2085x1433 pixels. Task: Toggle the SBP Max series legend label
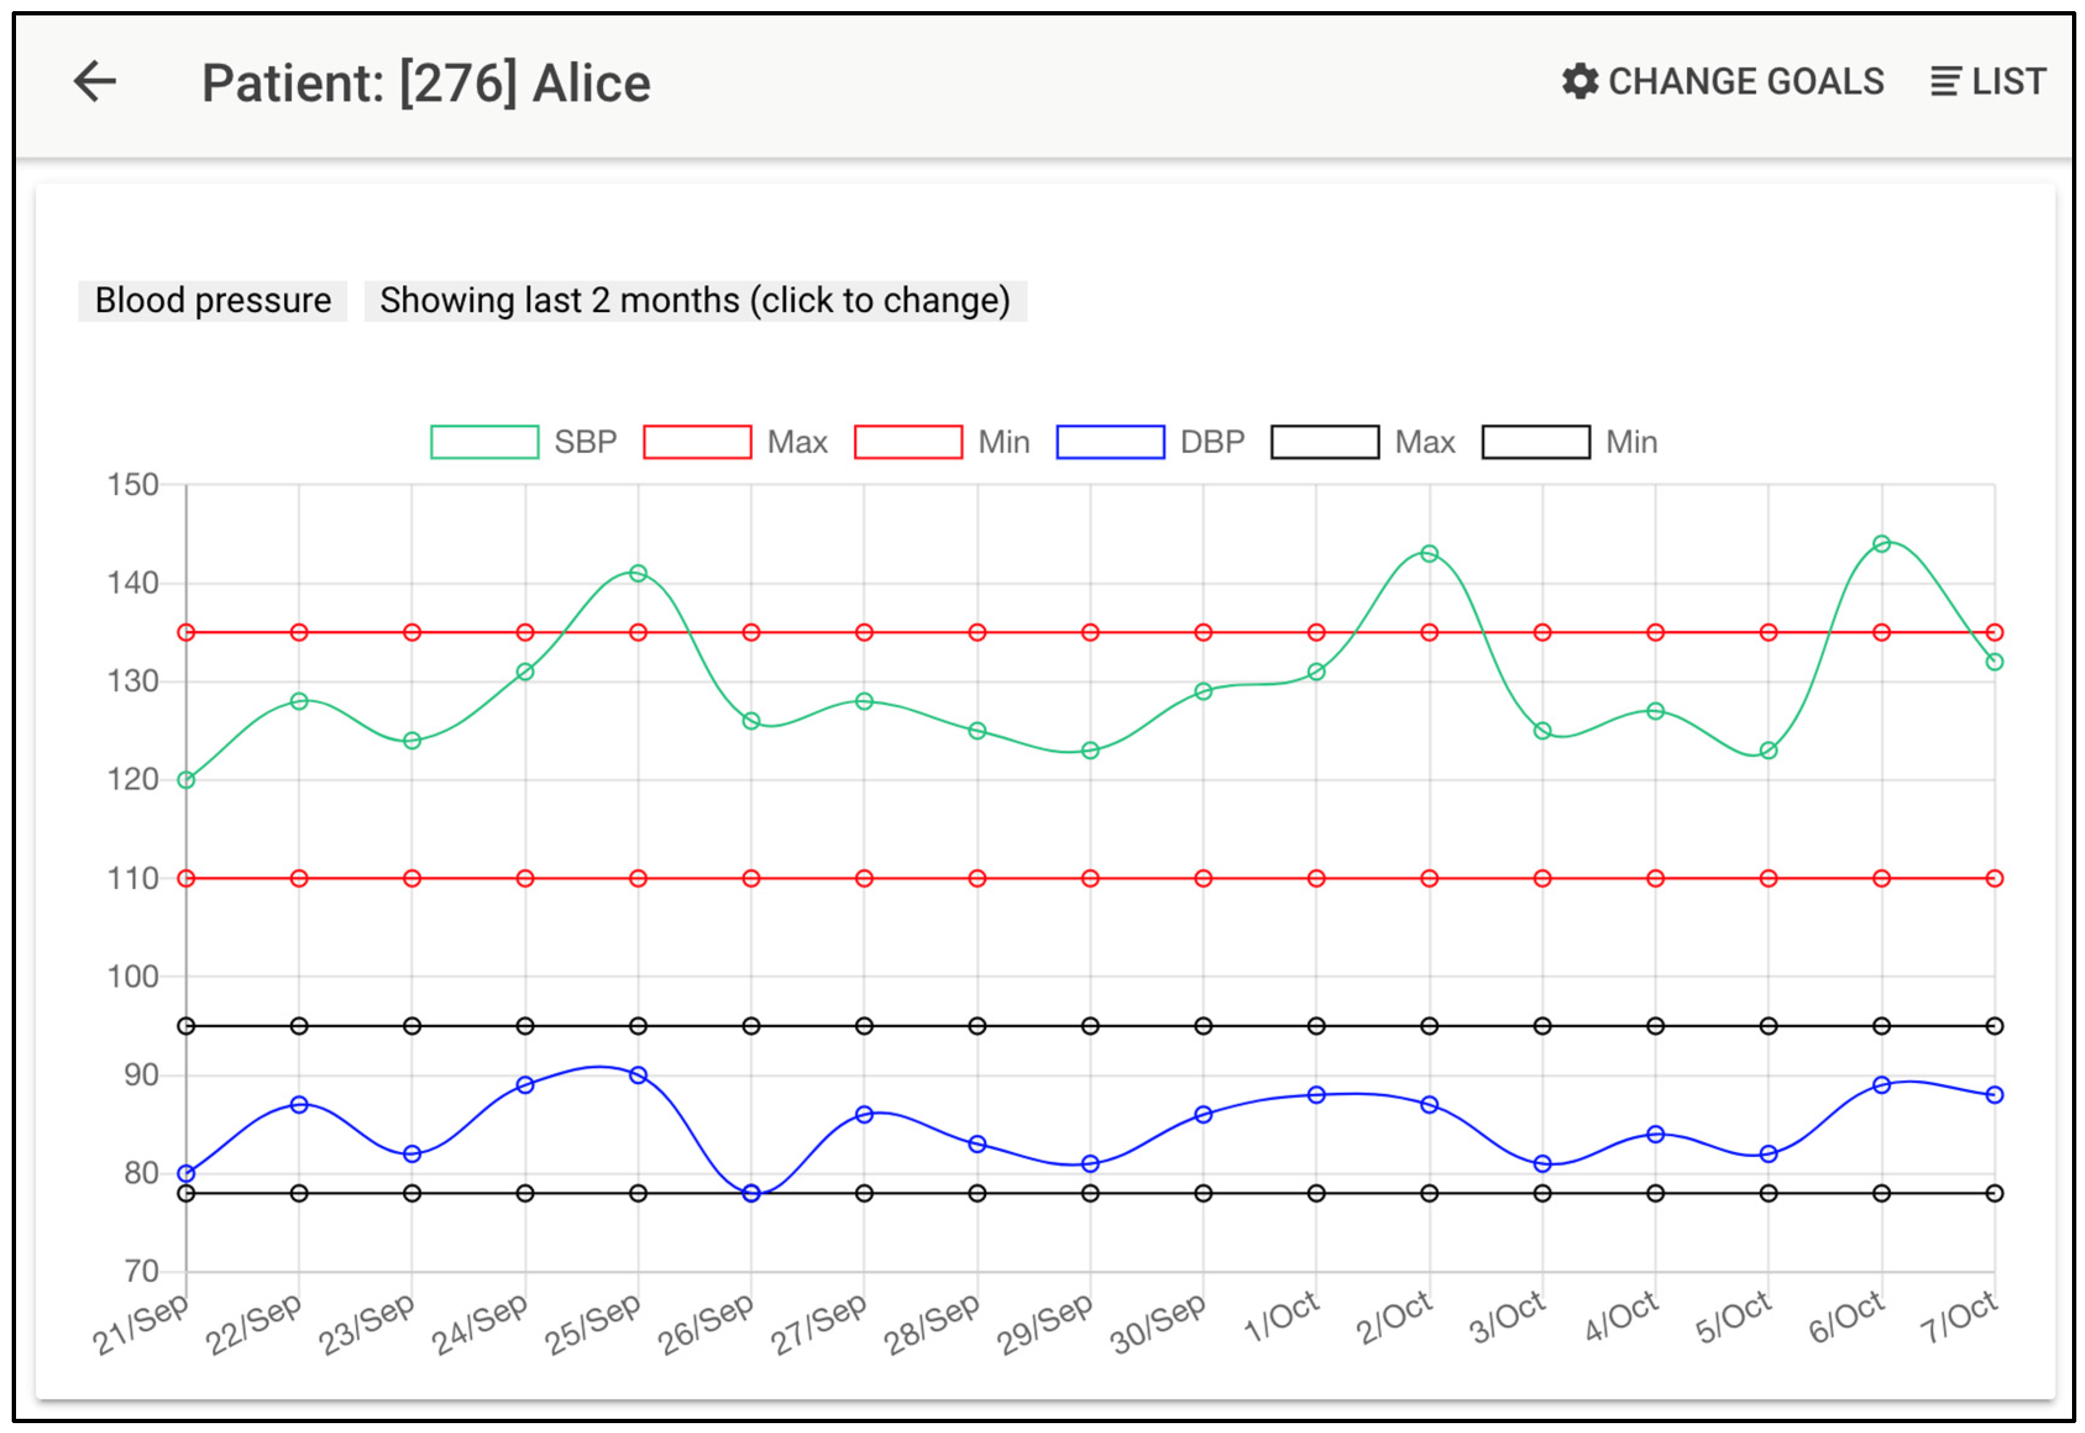tap(796, 442)
